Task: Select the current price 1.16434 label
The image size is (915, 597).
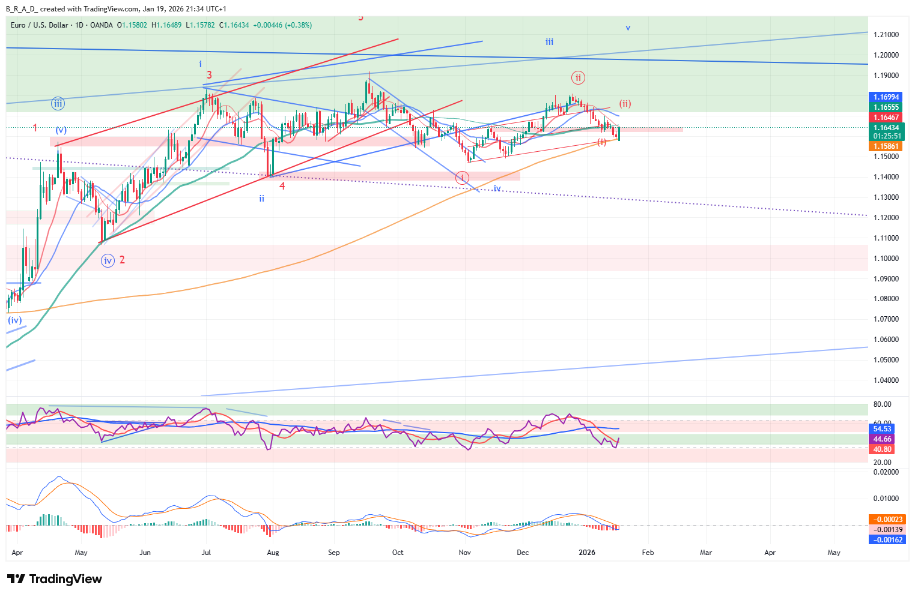Action: click(886, 128)
